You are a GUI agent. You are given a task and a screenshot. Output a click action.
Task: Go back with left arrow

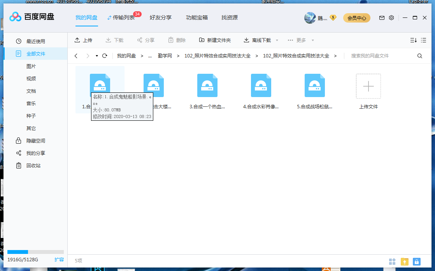click(76, 56)
